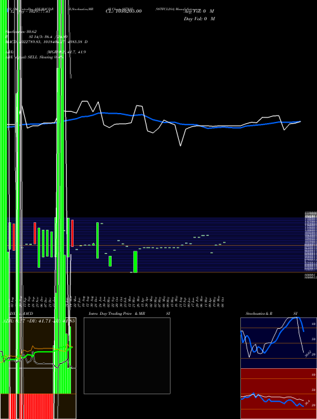Click the price scale labels beside candle panel
Image resolution: width=317 pixels, height=419 pixels.
tap(311, 245)
